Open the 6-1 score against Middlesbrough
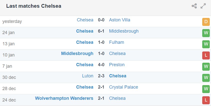The width and height of the screenshot is (211, 106). click(101, 31)
